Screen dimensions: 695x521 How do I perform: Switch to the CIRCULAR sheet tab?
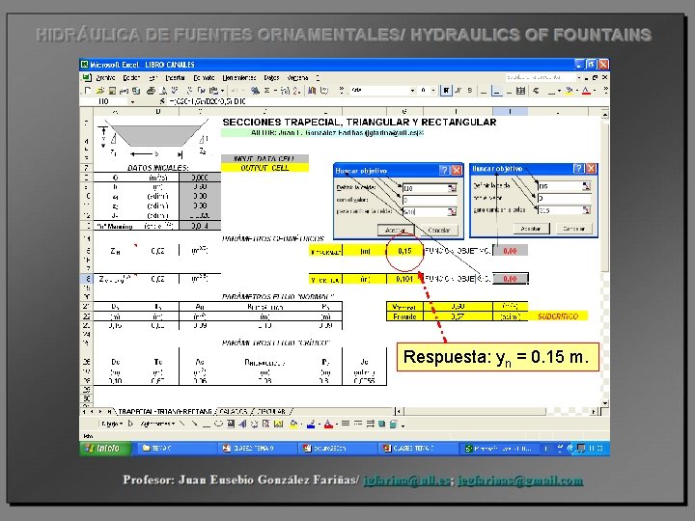tap(271, 412)
